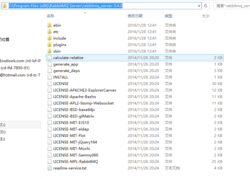
Task: Sort files by 修改日期 column header
Action: tap(135, 16)
